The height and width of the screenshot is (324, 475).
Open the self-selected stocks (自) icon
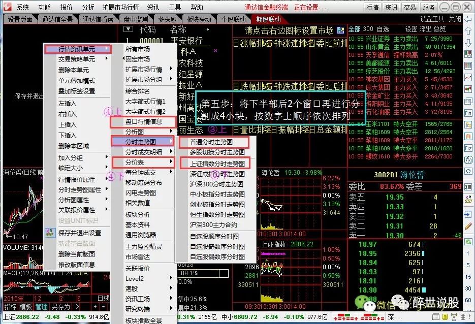pos(468,136)
